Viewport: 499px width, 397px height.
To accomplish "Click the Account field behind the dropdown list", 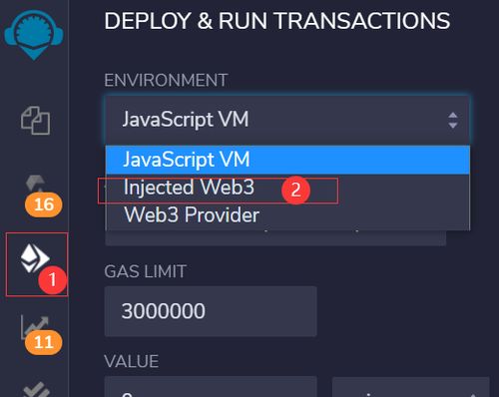I will click(275, 237).
